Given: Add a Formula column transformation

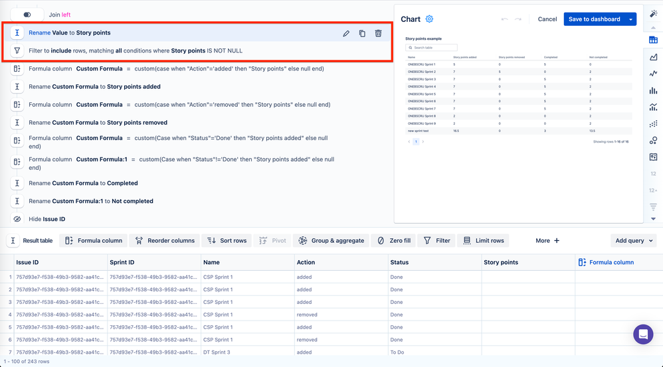Looking at the screenshot, I should pos(94,241).
